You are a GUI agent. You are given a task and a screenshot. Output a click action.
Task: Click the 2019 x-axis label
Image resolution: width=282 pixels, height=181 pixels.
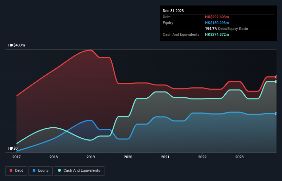[91, 157]
